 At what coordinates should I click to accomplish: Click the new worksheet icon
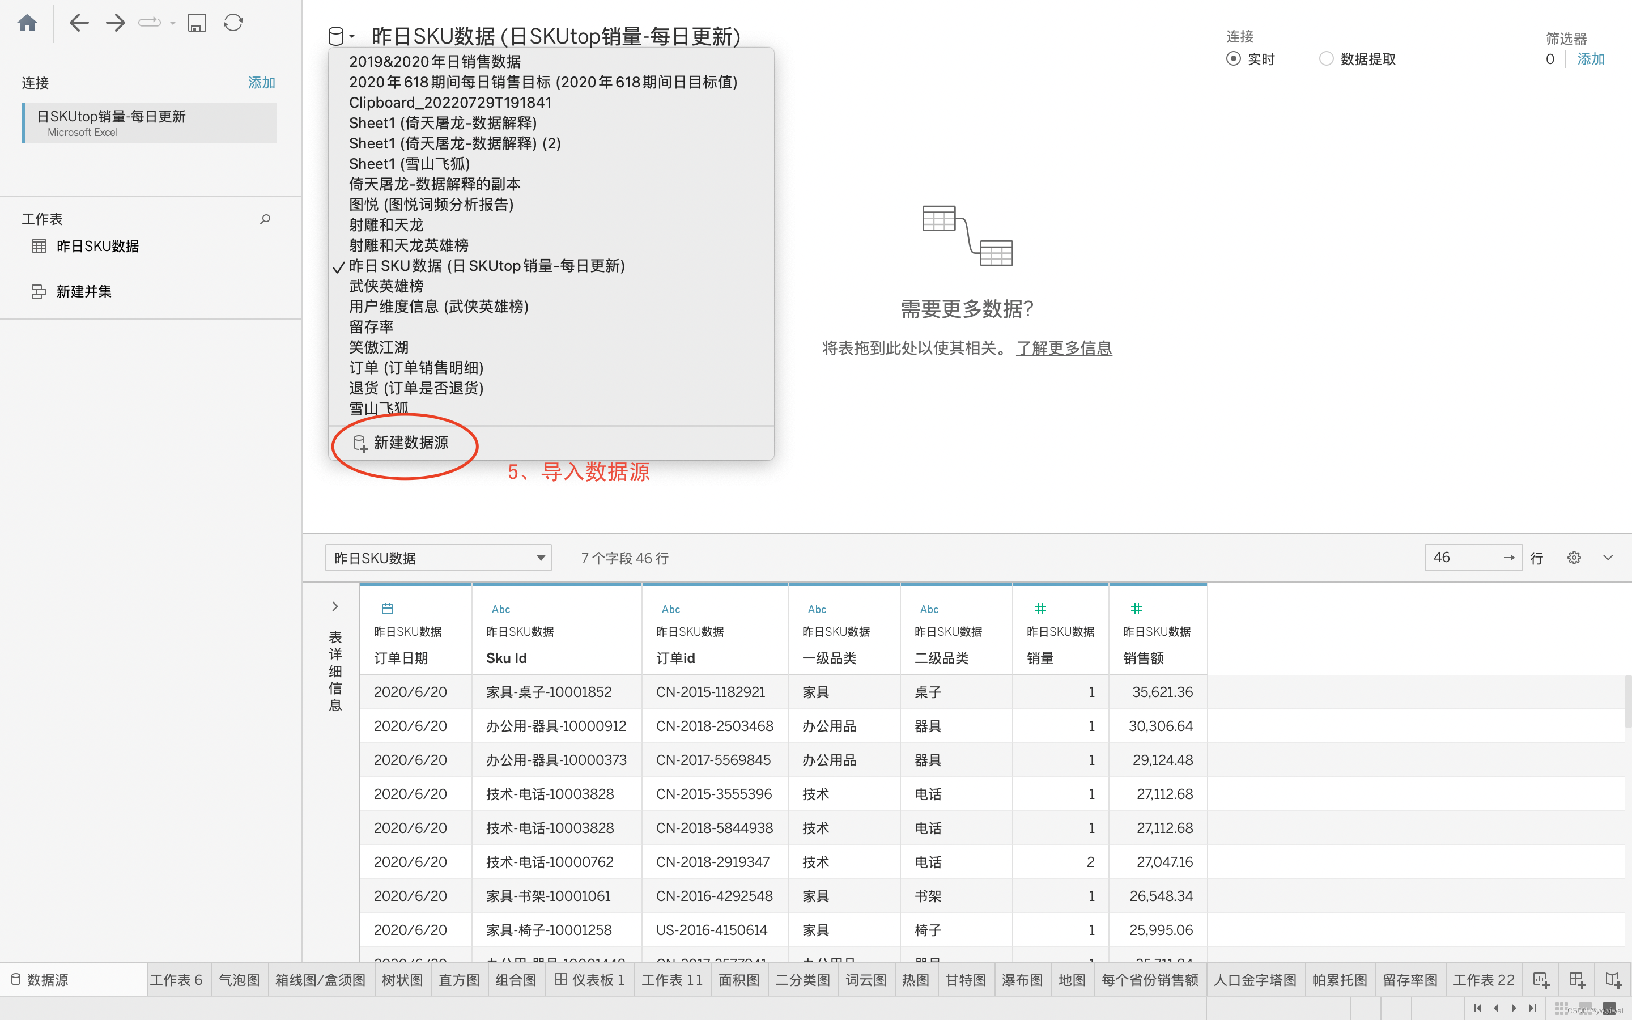1540,980
